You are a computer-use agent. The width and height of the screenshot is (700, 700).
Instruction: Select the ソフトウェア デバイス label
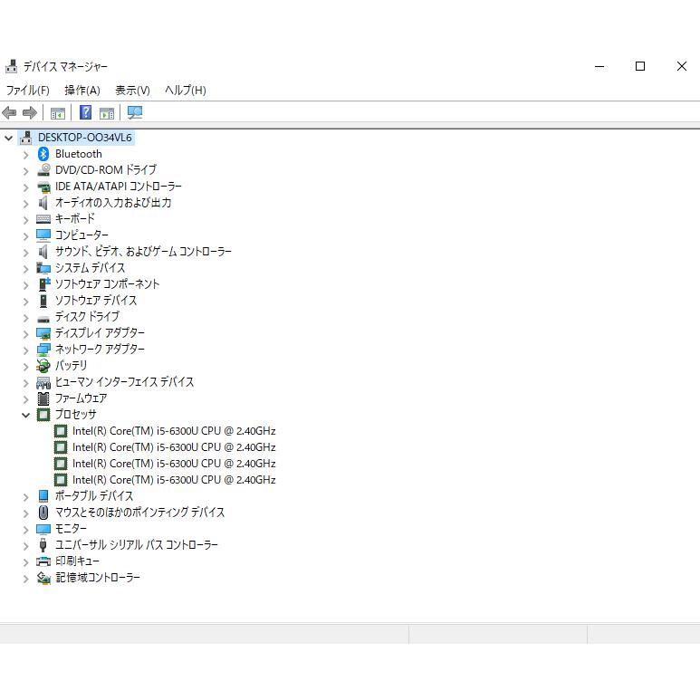(96, 301)
